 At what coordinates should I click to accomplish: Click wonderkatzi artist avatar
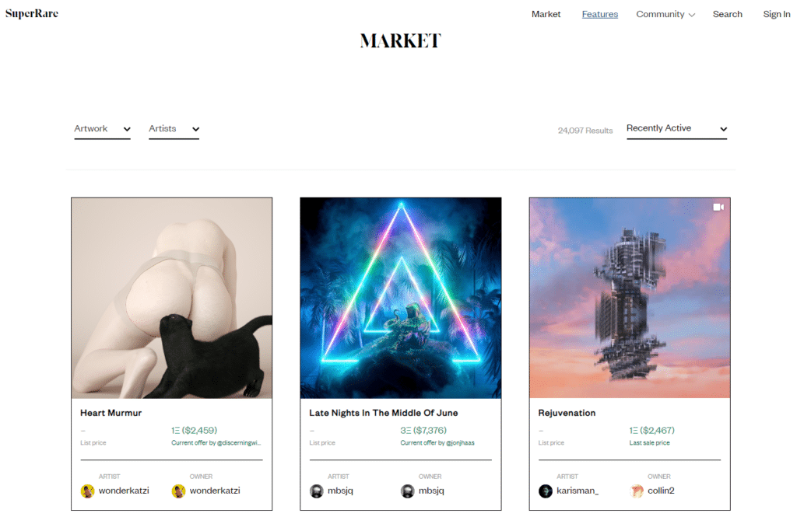87,491
